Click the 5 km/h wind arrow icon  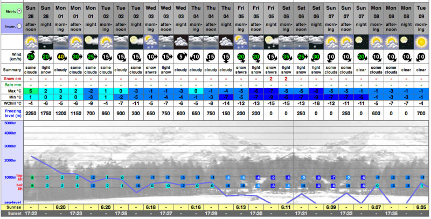pyautogui.click(x=182, y=57)
